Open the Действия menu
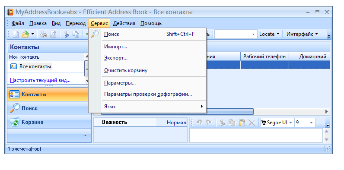Image resolution: width=344 pixels, height=170 pixels. coord(124,23)
